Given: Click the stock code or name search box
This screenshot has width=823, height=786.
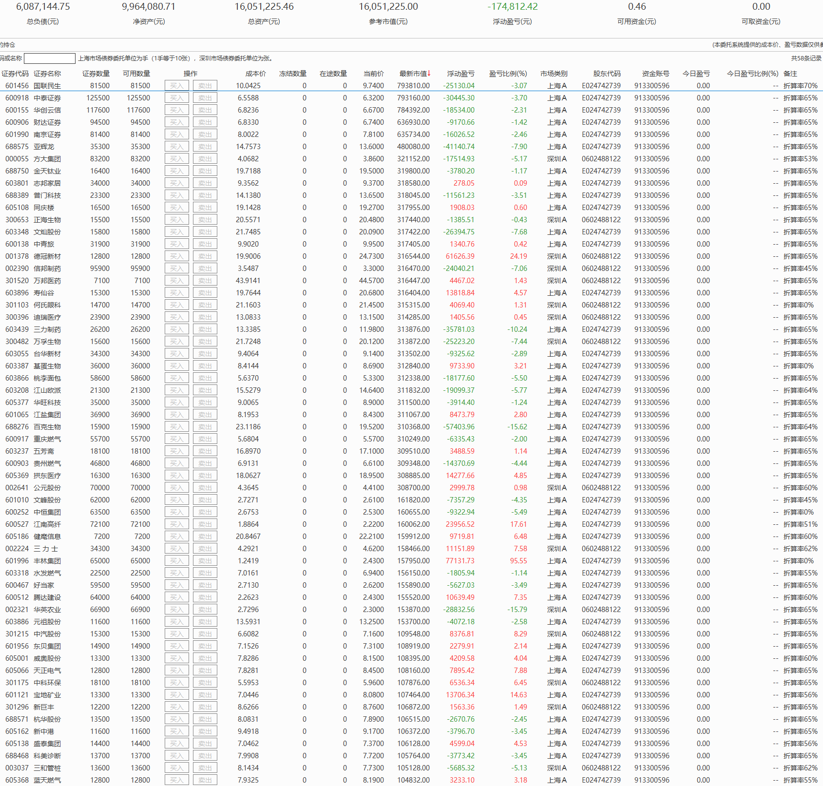Looking at the screenshot, I should (x=50, y=58).
